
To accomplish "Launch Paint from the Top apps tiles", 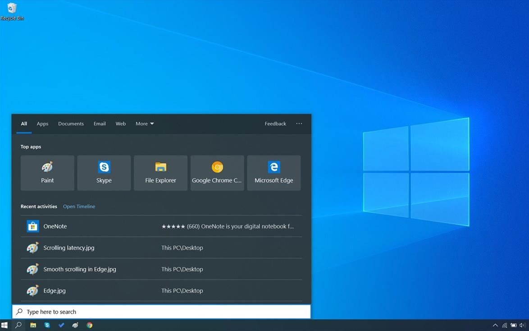I will click(x=48, y=173).
